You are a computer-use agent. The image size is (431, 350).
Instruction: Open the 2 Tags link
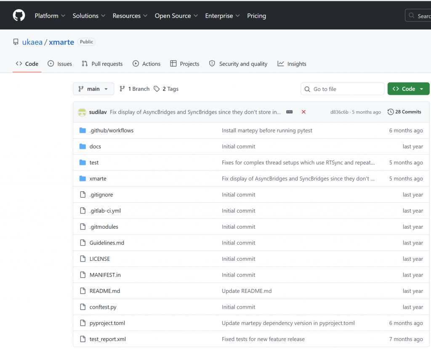166,89
